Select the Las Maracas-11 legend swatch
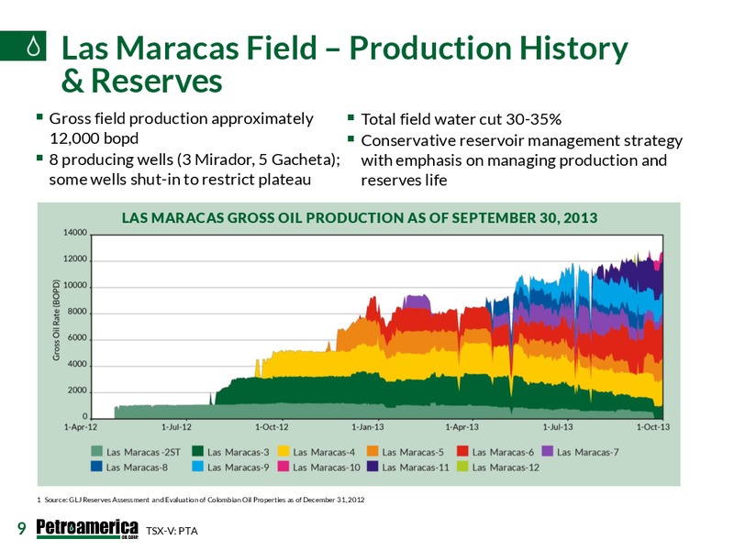The image size is (734, 550). pos(373,467)
